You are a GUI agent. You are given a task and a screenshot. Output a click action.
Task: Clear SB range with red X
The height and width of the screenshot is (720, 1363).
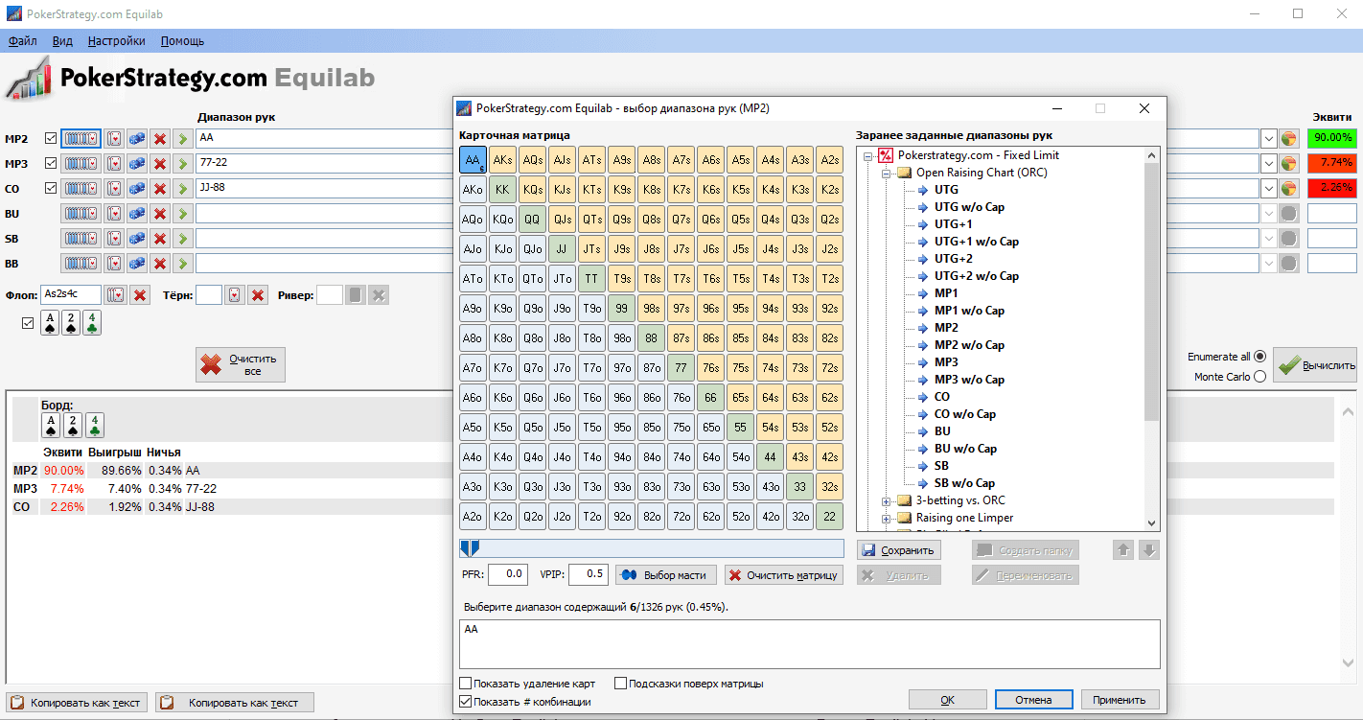click(160, 239)
